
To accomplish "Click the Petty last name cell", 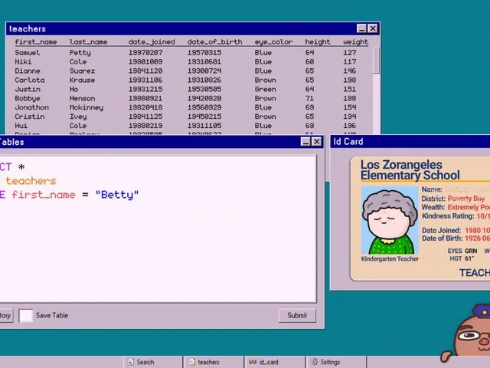I will pyautogui.click(x=80, y=53).
